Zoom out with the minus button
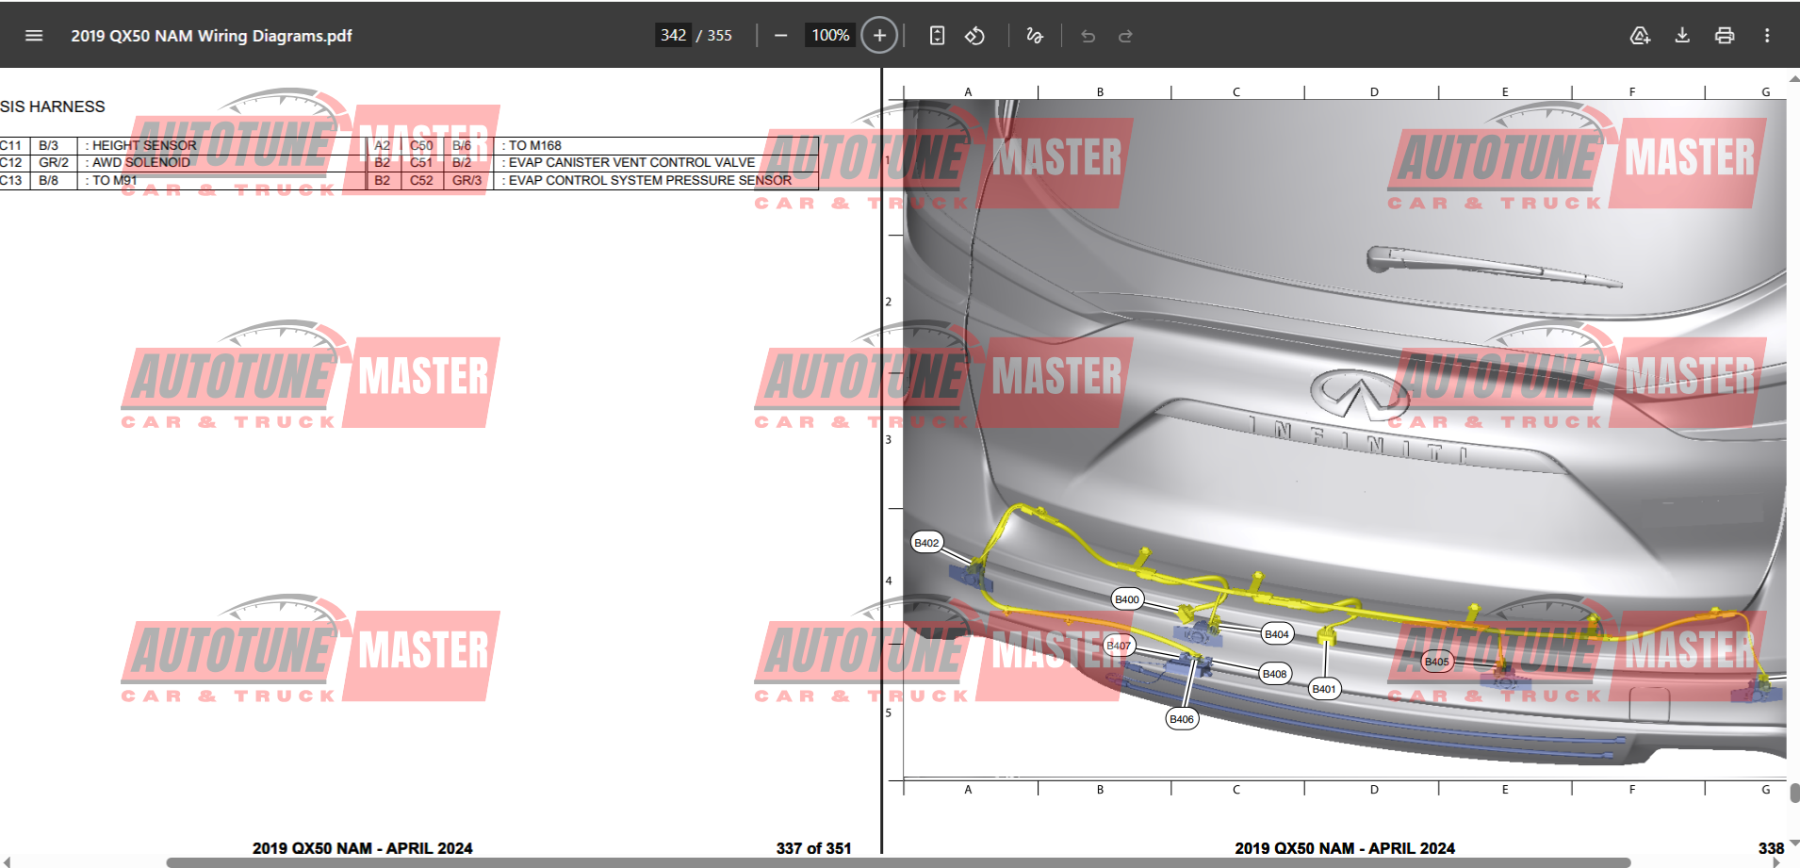Image resolution: width=1800 pixels, height=868 pixels. tap(780, 36)
